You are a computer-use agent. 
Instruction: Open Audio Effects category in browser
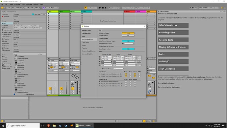8,32
